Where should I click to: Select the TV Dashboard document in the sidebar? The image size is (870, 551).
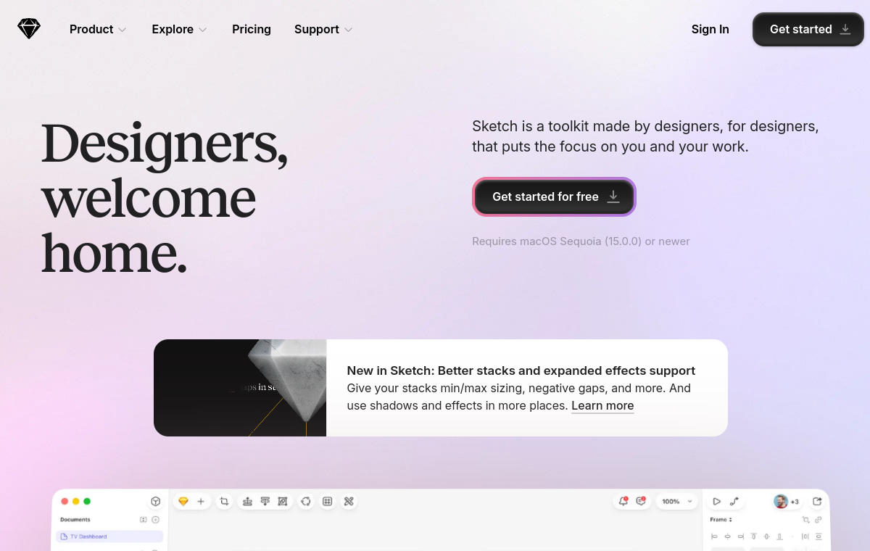click(x=109, y=536)
